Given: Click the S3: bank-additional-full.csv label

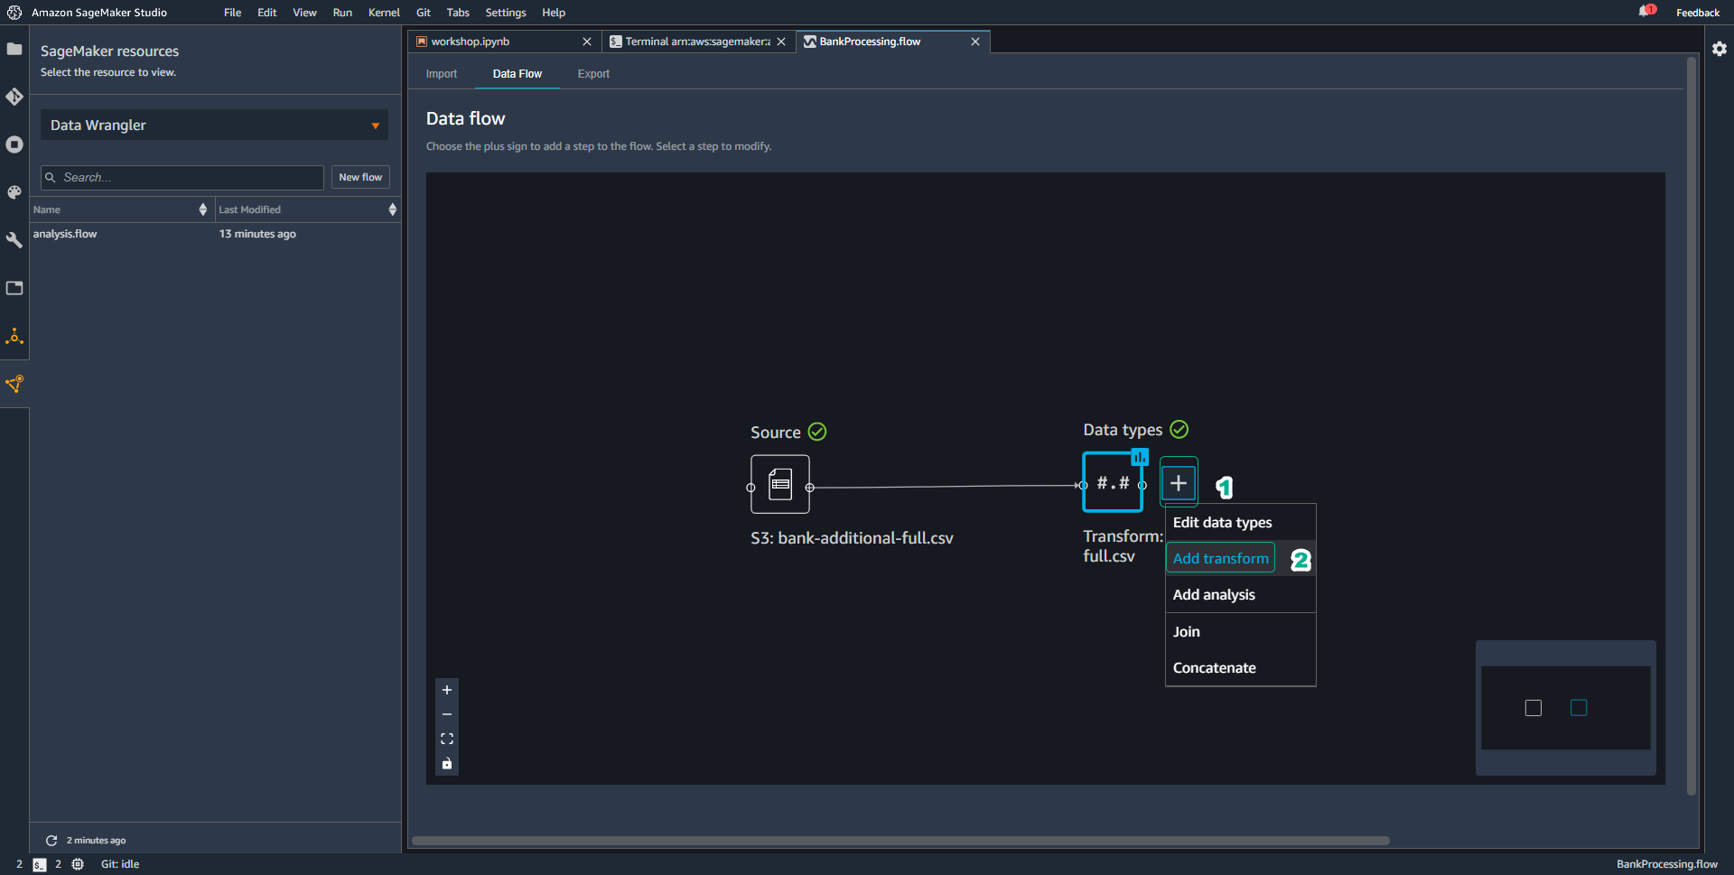Looking at the screenshot, I should pos(852,537).
